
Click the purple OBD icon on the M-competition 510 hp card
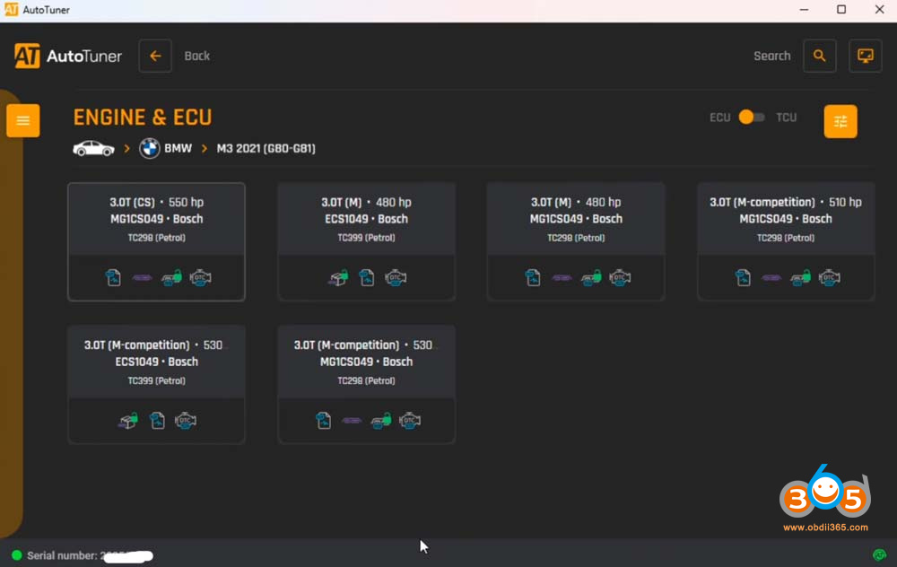[x=771, y=278]
